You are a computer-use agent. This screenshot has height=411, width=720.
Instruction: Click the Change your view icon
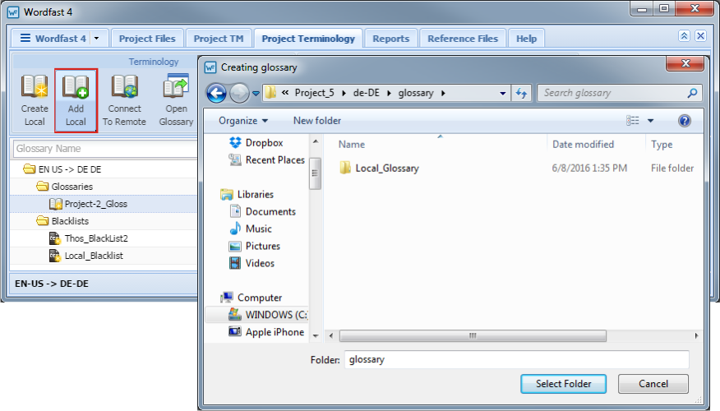(x=633, y=121)
